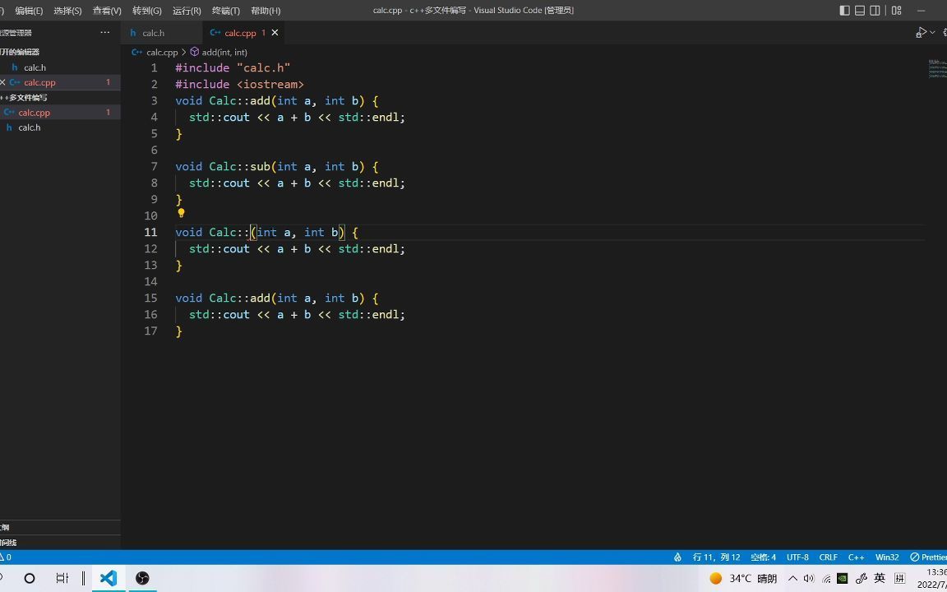This screenshot has width=947, height=592.
Task: Open the weather widget 34°C 晴朗
Action: (x=743, y=578)
